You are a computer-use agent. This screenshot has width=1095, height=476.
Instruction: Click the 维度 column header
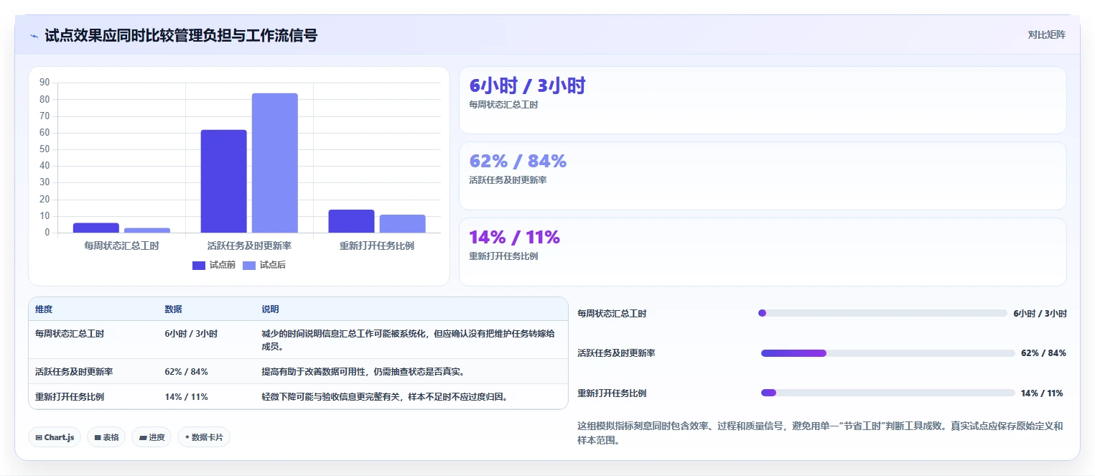[x=44, y=309]
